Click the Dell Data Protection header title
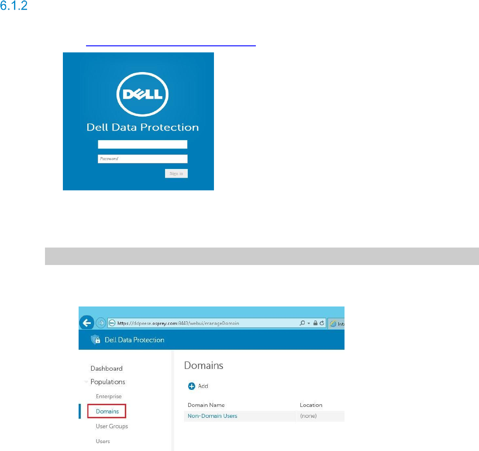 pyautogui.click(x=134, y=340)
